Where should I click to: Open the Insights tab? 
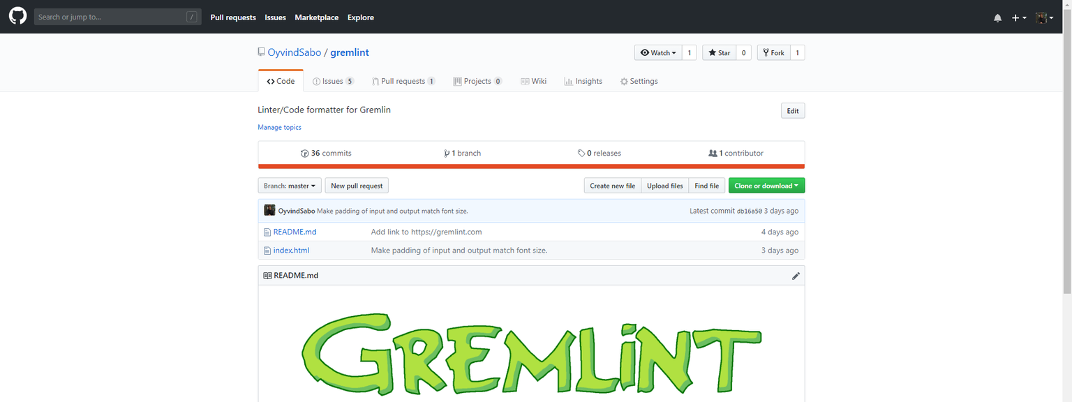coord(583,81)
